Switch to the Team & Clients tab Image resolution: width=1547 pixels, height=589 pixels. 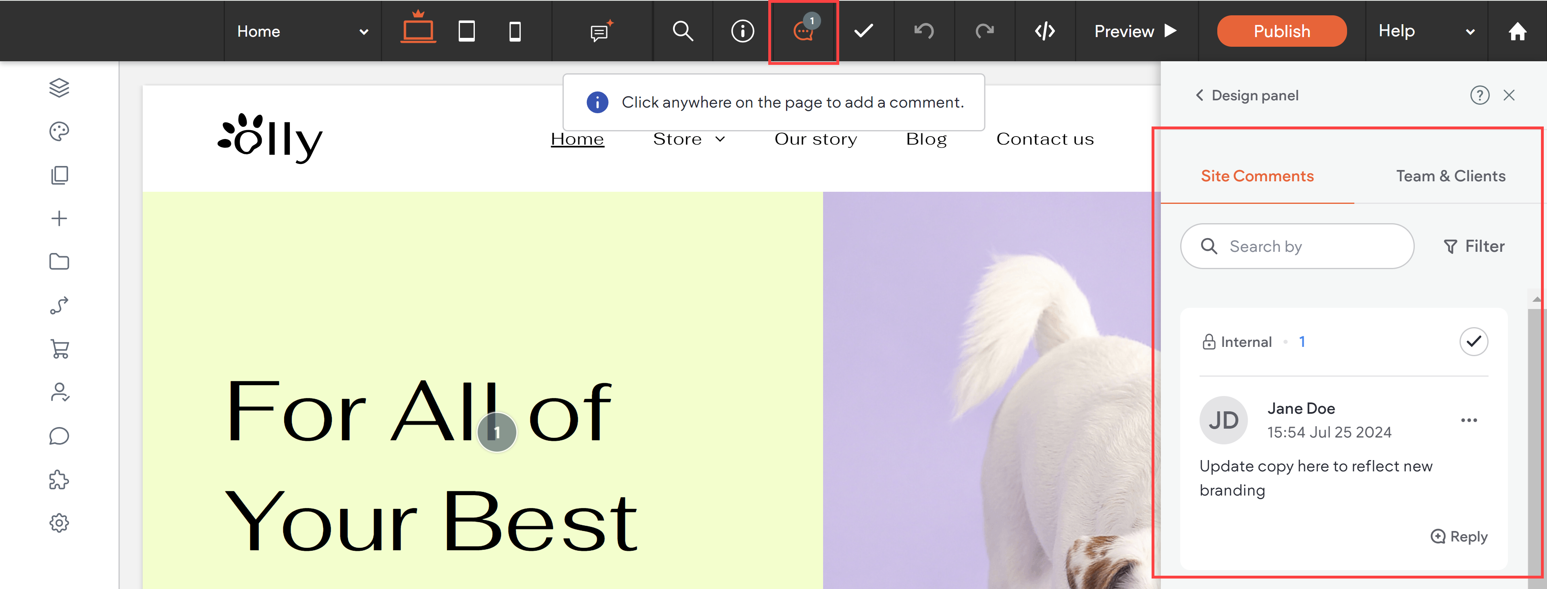click(1450, 176)
